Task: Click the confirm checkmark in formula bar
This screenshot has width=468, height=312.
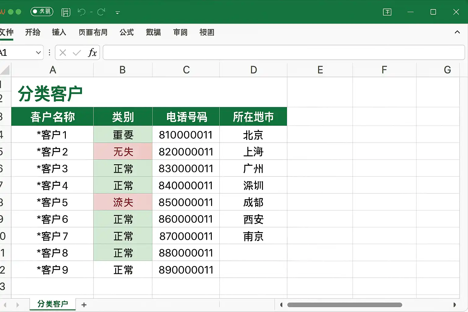Action: click(77, 53)
